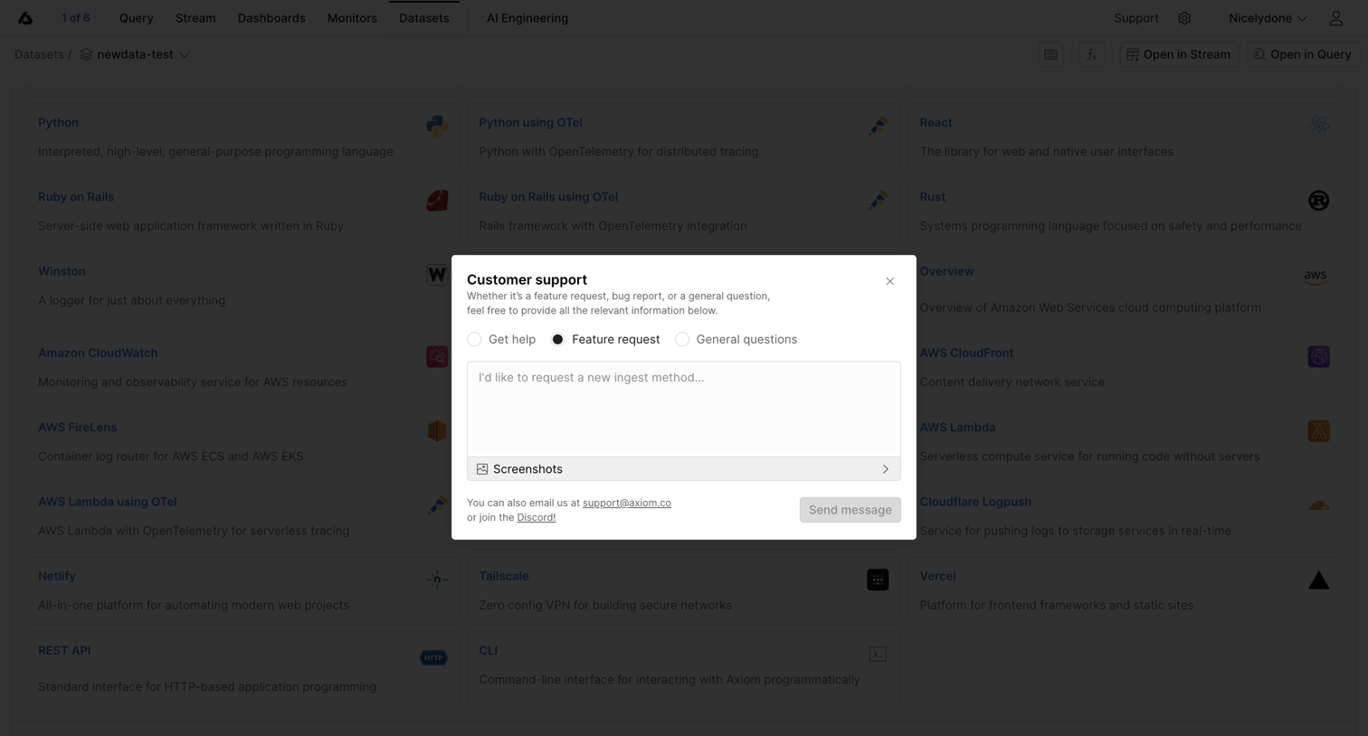Click the Vercel triangle icon
This screenshot has width=1368, height=736.
pyautogui.click(x=1318, y=580)
